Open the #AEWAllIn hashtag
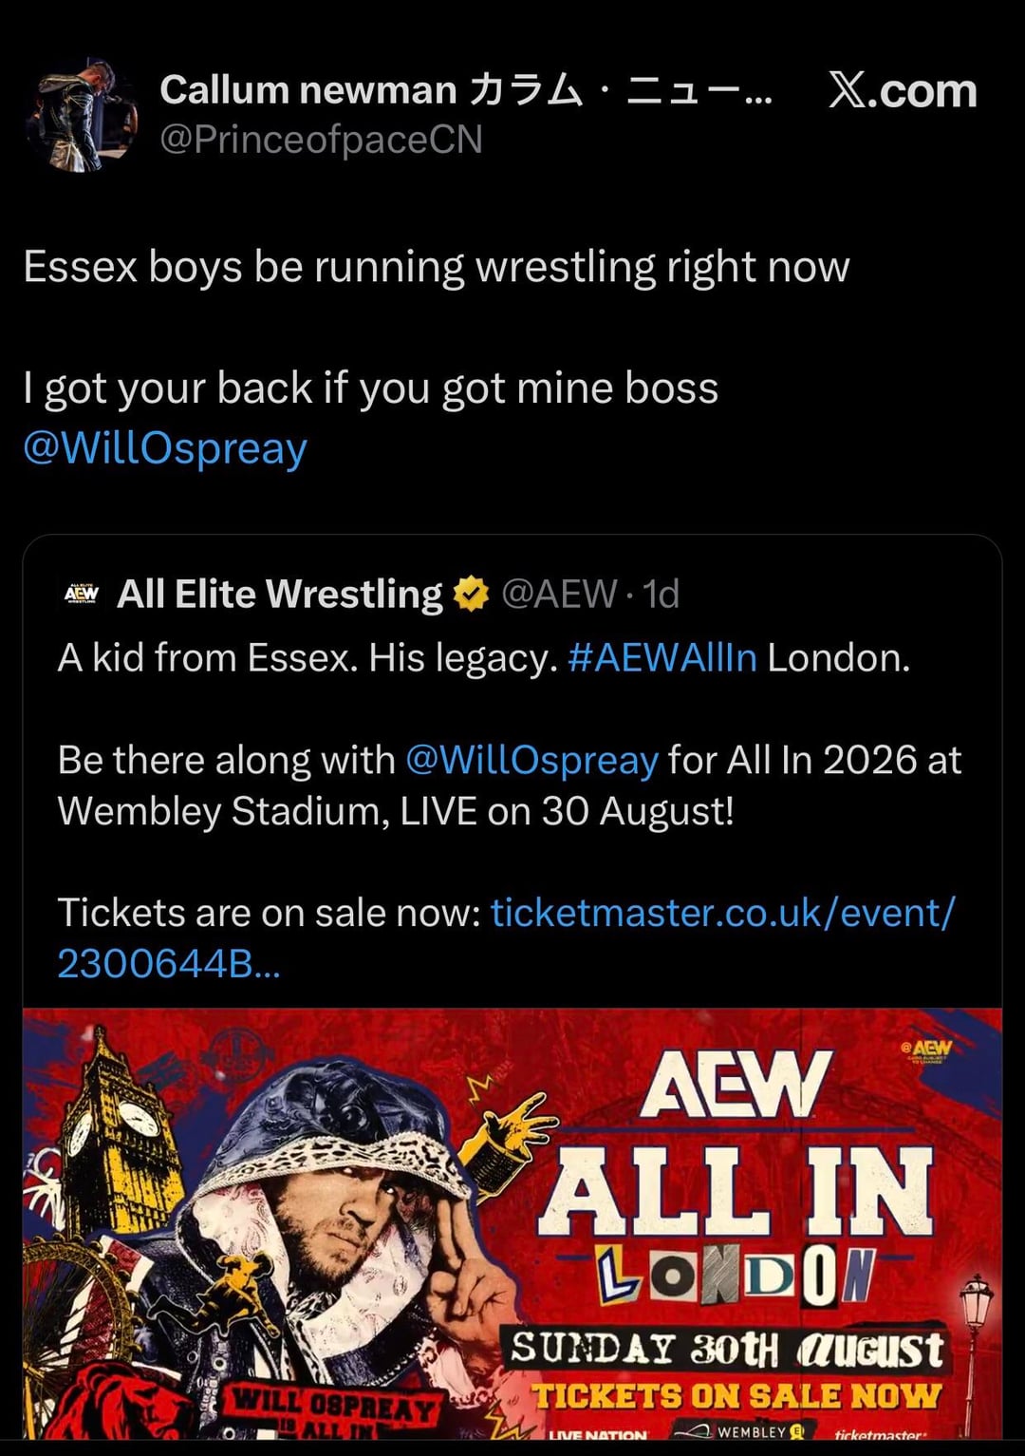This screenshot has width=1025, height=1456. 662,657
